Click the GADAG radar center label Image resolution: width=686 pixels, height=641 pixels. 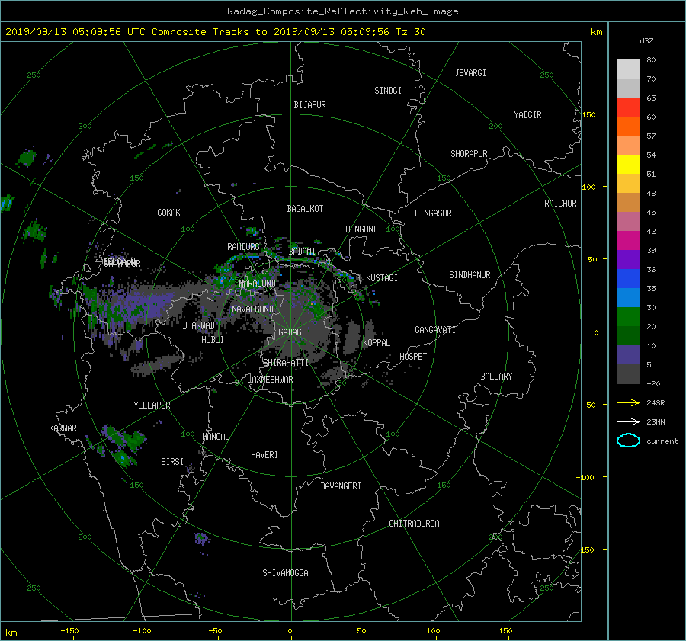coord(290,332)
